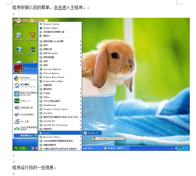Open 电子邮件 Outlook Express pinned item

tap(25, 85)
